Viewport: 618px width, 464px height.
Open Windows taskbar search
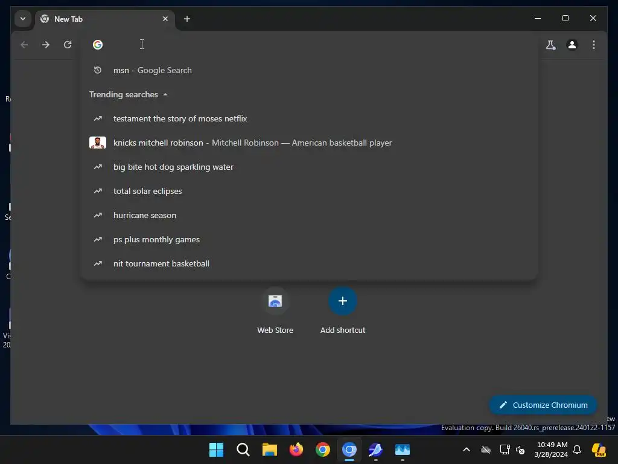[243, 449]
